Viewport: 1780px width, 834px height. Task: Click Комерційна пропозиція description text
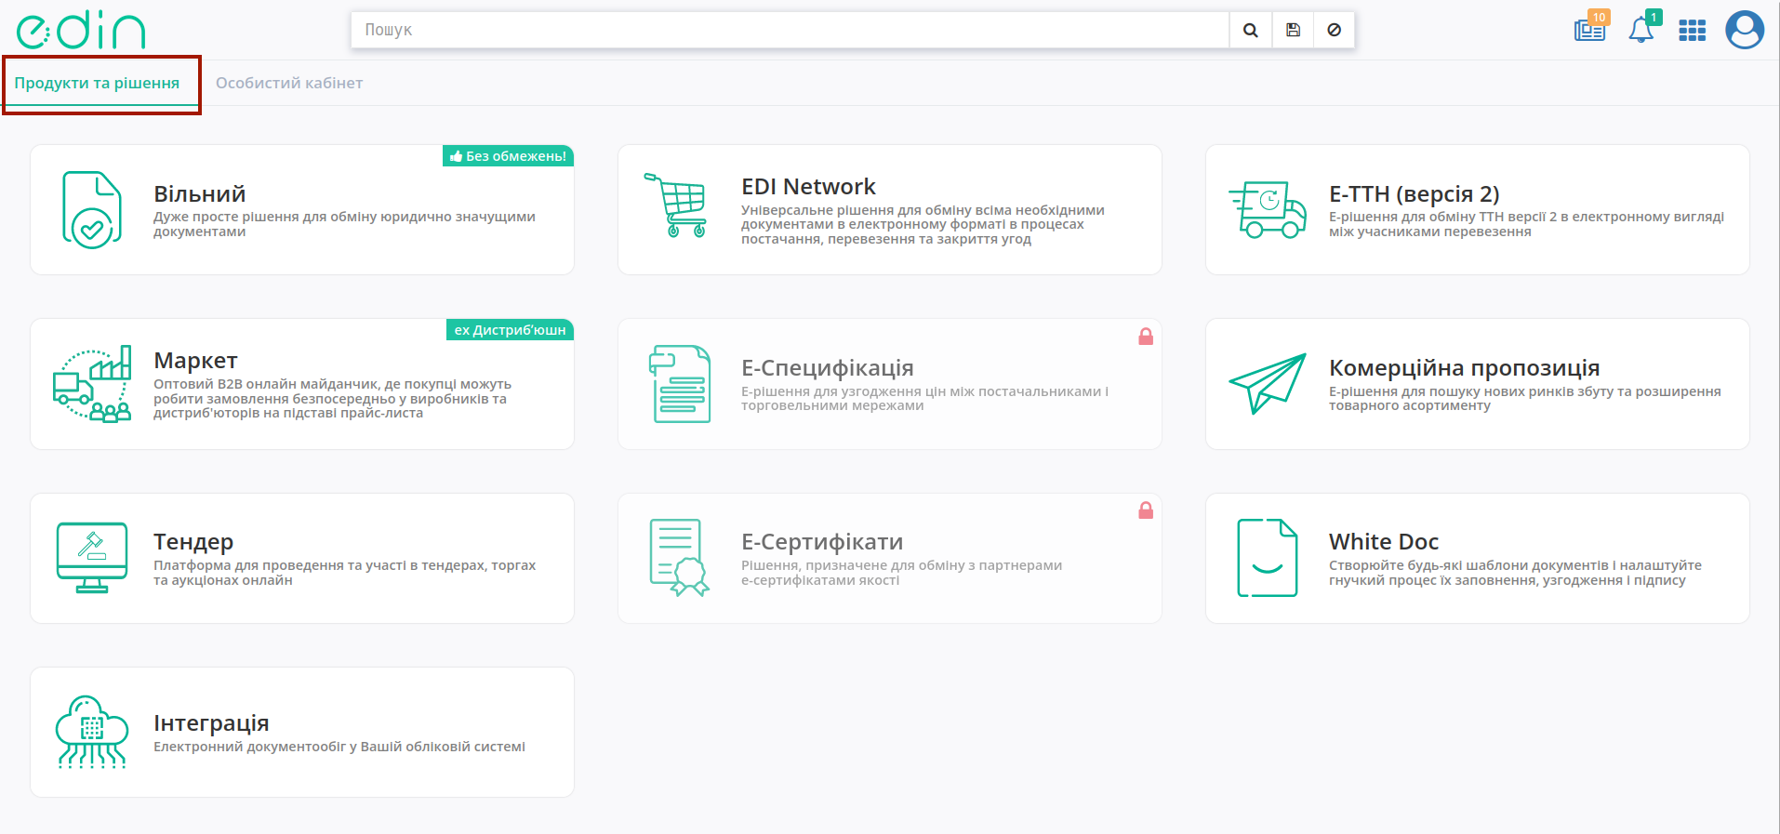(x=1525, y=398)
